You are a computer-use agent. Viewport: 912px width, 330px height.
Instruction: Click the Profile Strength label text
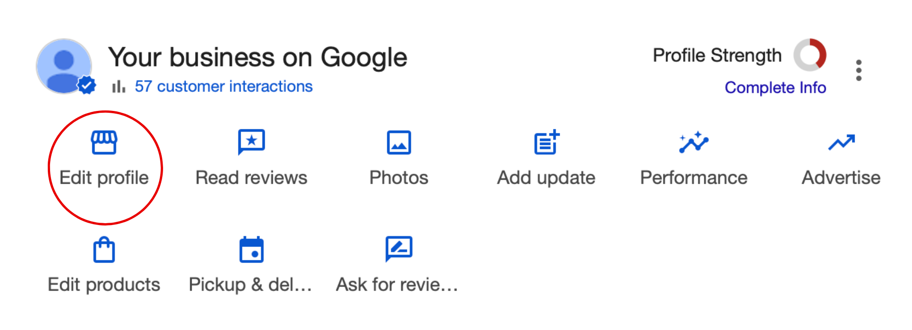click(717, 55)
